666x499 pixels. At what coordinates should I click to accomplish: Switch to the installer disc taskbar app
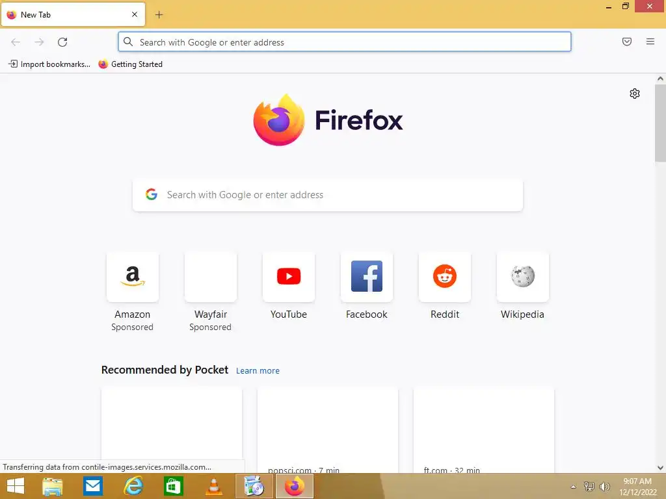[x=254, y=486]
